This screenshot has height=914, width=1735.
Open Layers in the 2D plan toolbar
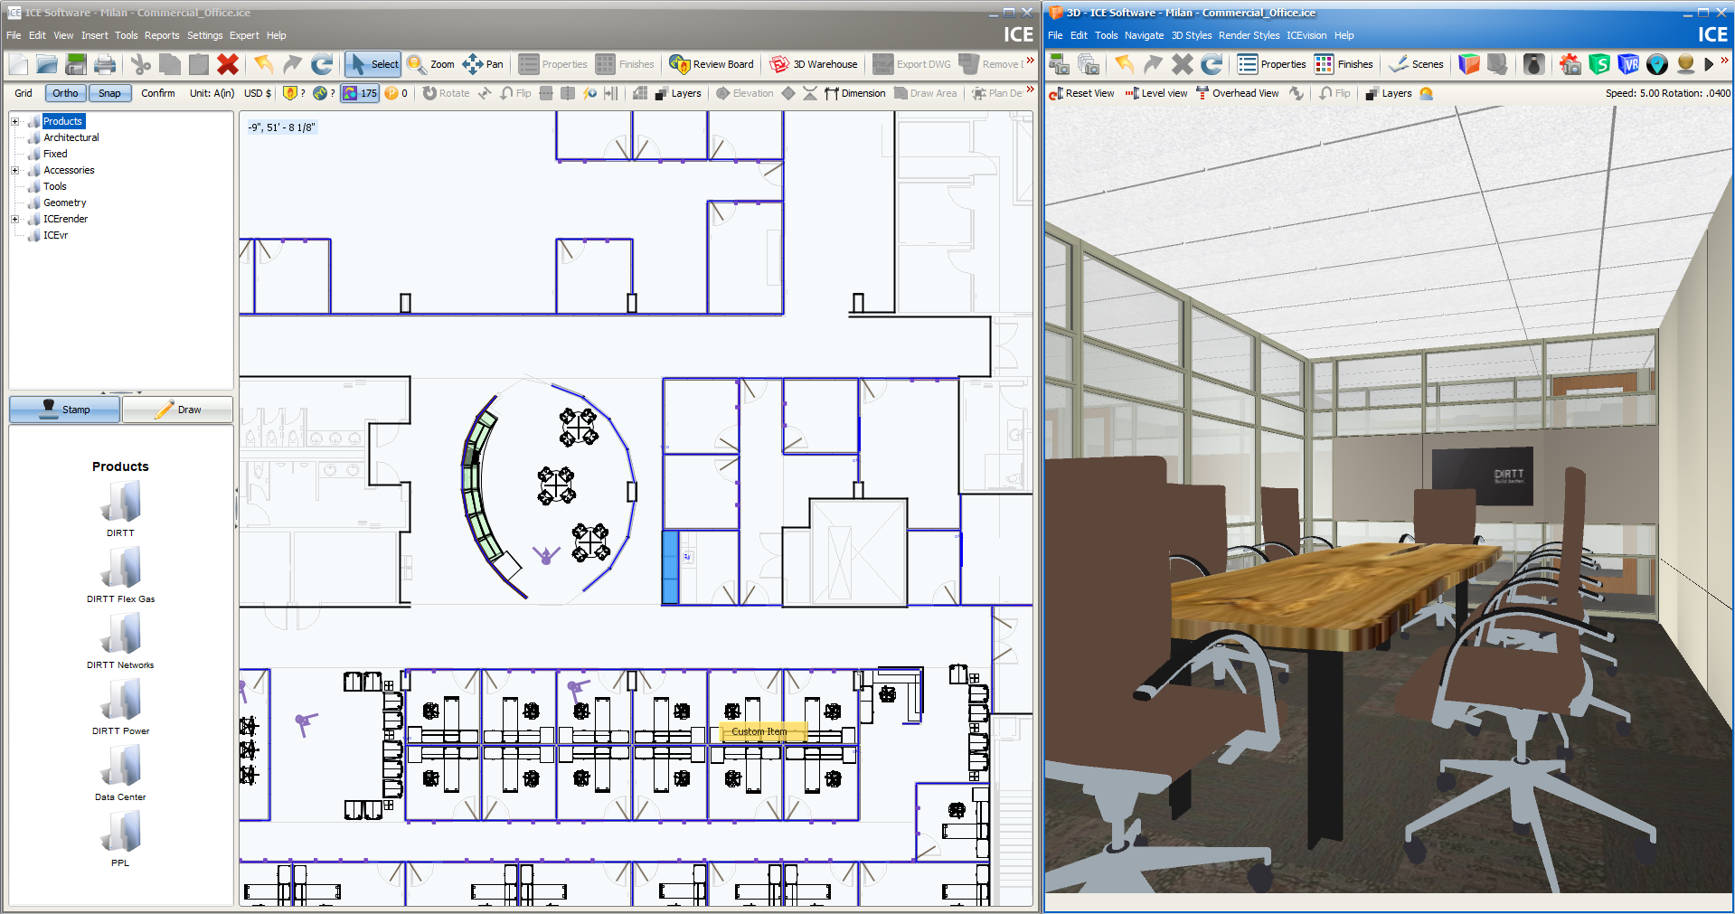(678, 93)
